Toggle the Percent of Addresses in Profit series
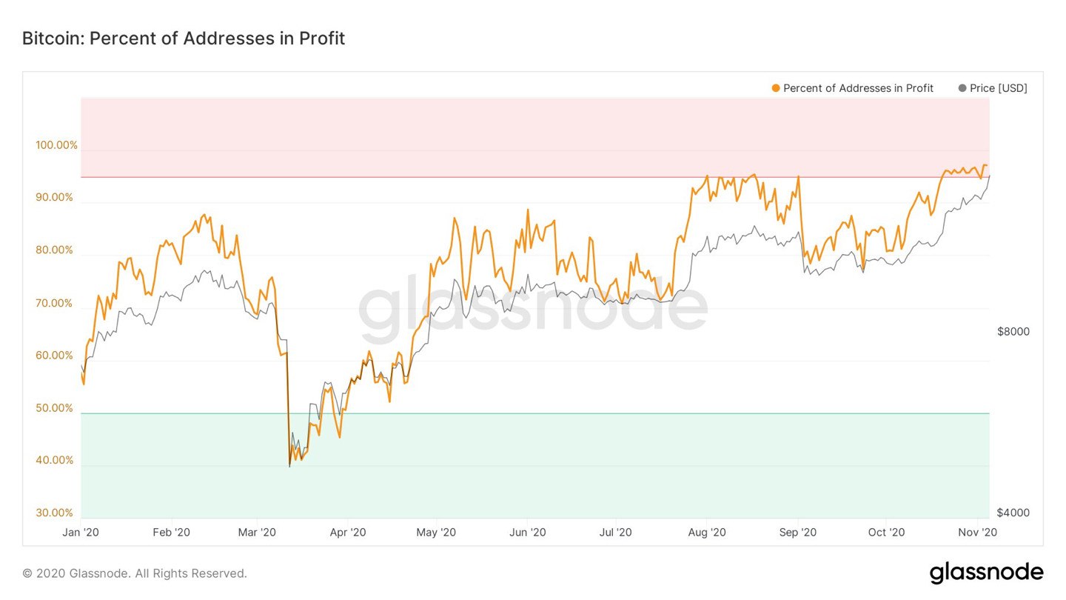1066x600 pixels. (x=858, y=88)
